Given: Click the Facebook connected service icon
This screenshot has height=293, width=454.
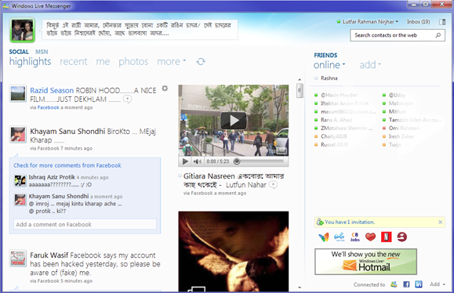Looking at the screenshot, I should pyautogui.click(x=406, y=284).
